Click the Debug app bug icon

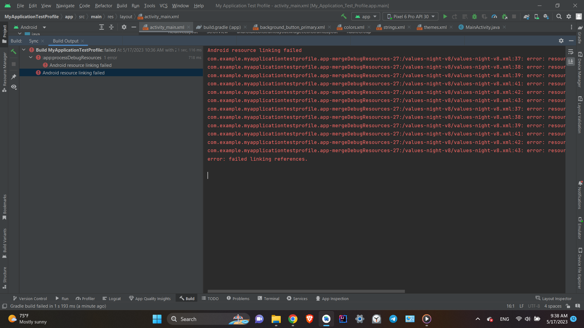[x=474, y=16]
